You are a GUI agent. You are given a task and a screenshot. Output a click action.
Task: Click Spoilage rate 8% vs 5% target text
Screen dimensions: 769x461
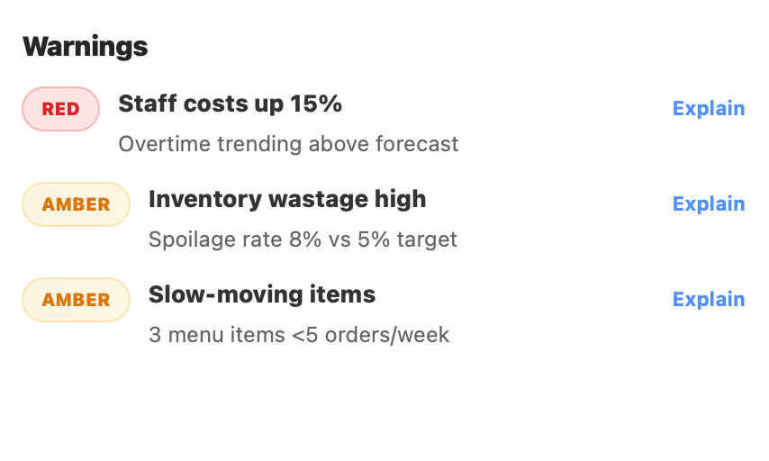[x=303, y=240]
